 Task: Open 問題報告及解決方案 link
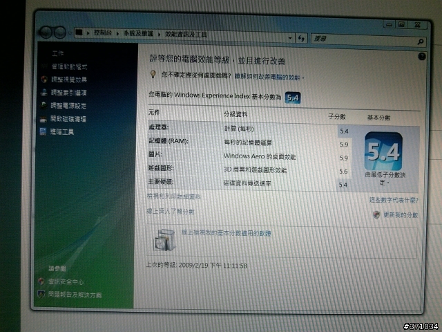point(75,295)
